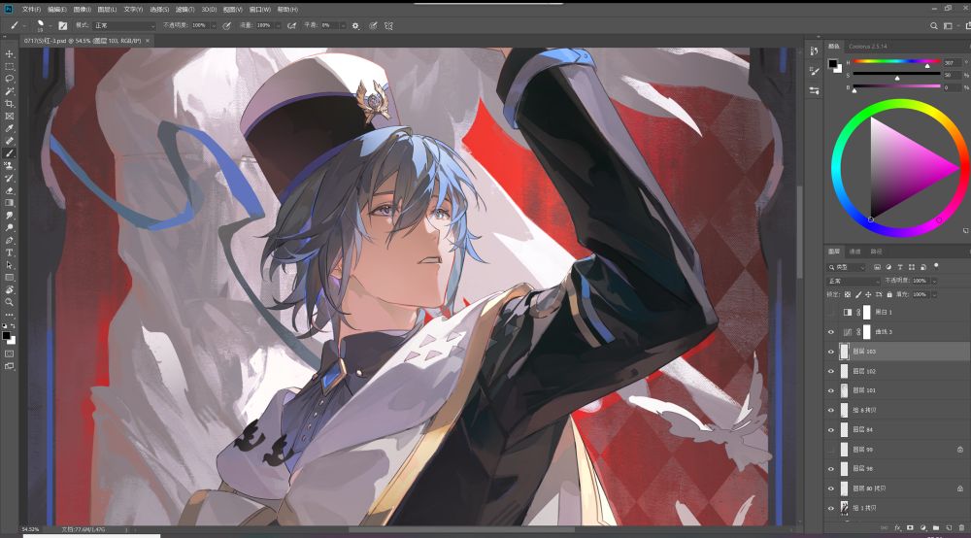Click the symmetry butterfly icon
Image resolution: width=971 pixels, height=538 pixels.
coord(389,26)
